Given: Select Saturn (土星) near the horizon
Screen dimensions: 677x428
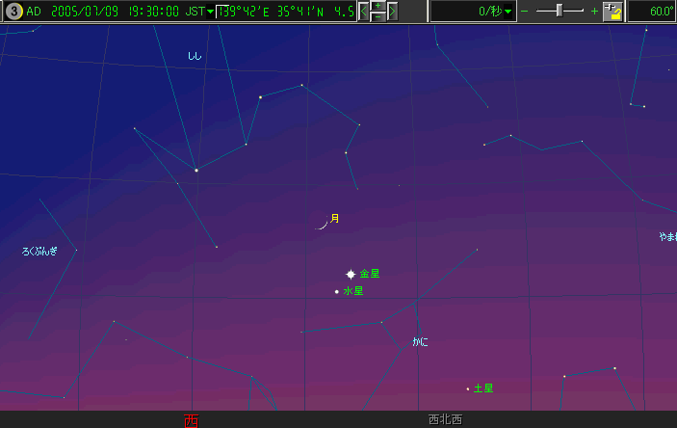Looking at the screenshot, I should tap(468, 388).
